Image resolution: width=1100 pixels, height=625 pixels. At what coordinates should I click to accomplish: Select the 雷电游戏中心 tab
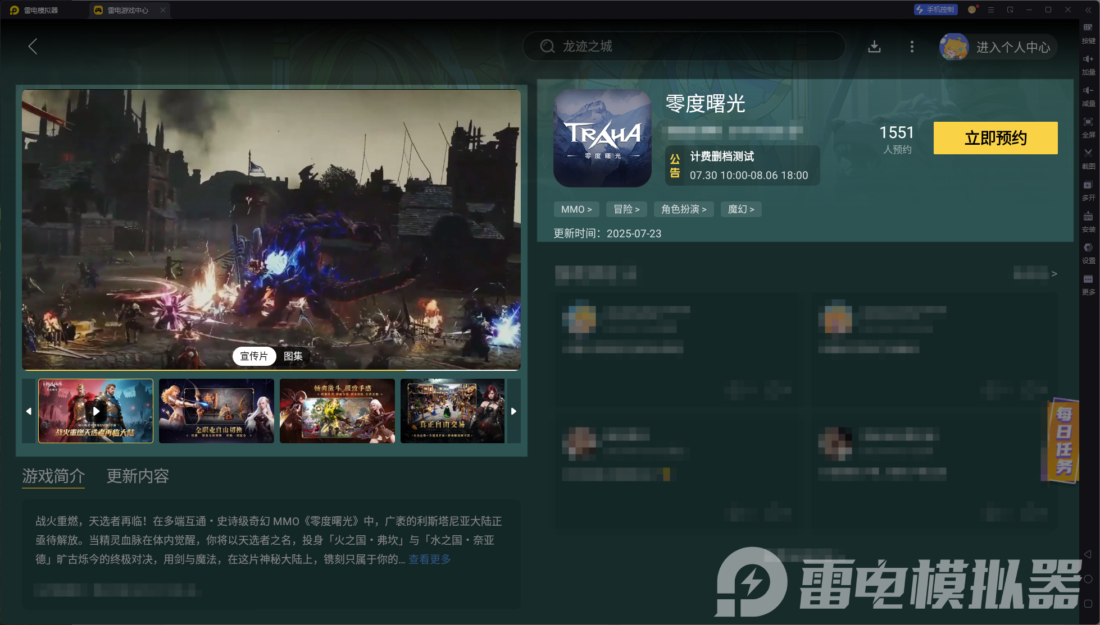pos(128,10)
